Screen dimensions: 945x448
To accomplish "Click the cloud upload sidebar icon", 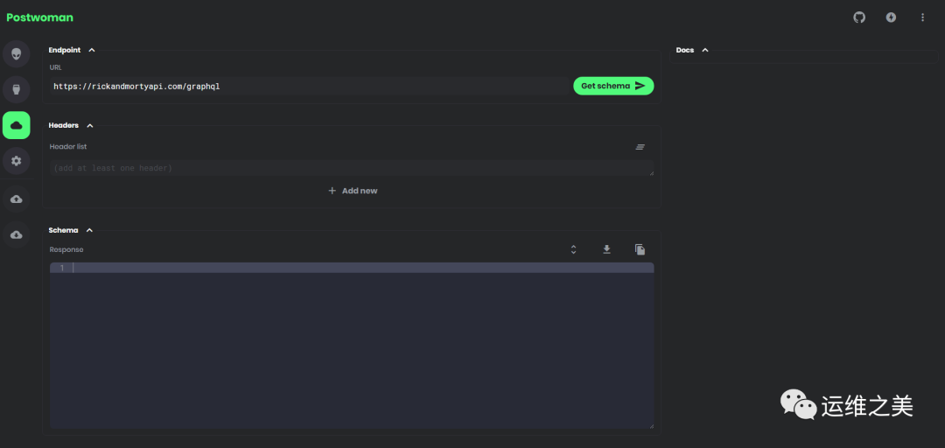I will [17, 199].
